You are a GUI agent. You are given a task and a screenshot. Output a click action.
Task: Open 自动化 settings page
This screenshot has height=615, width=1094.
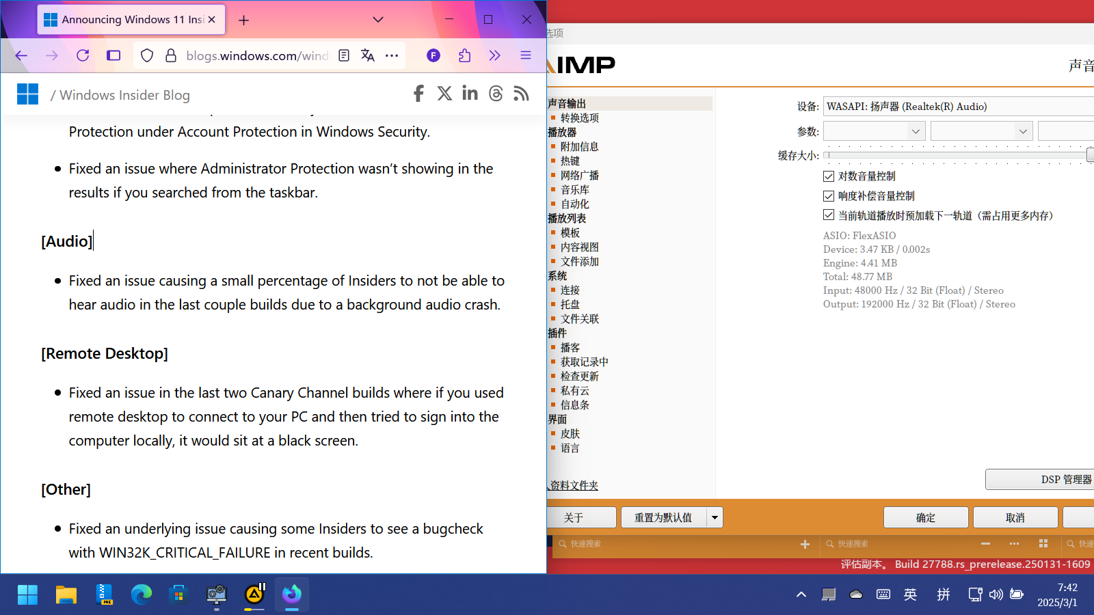coord(575,204)
